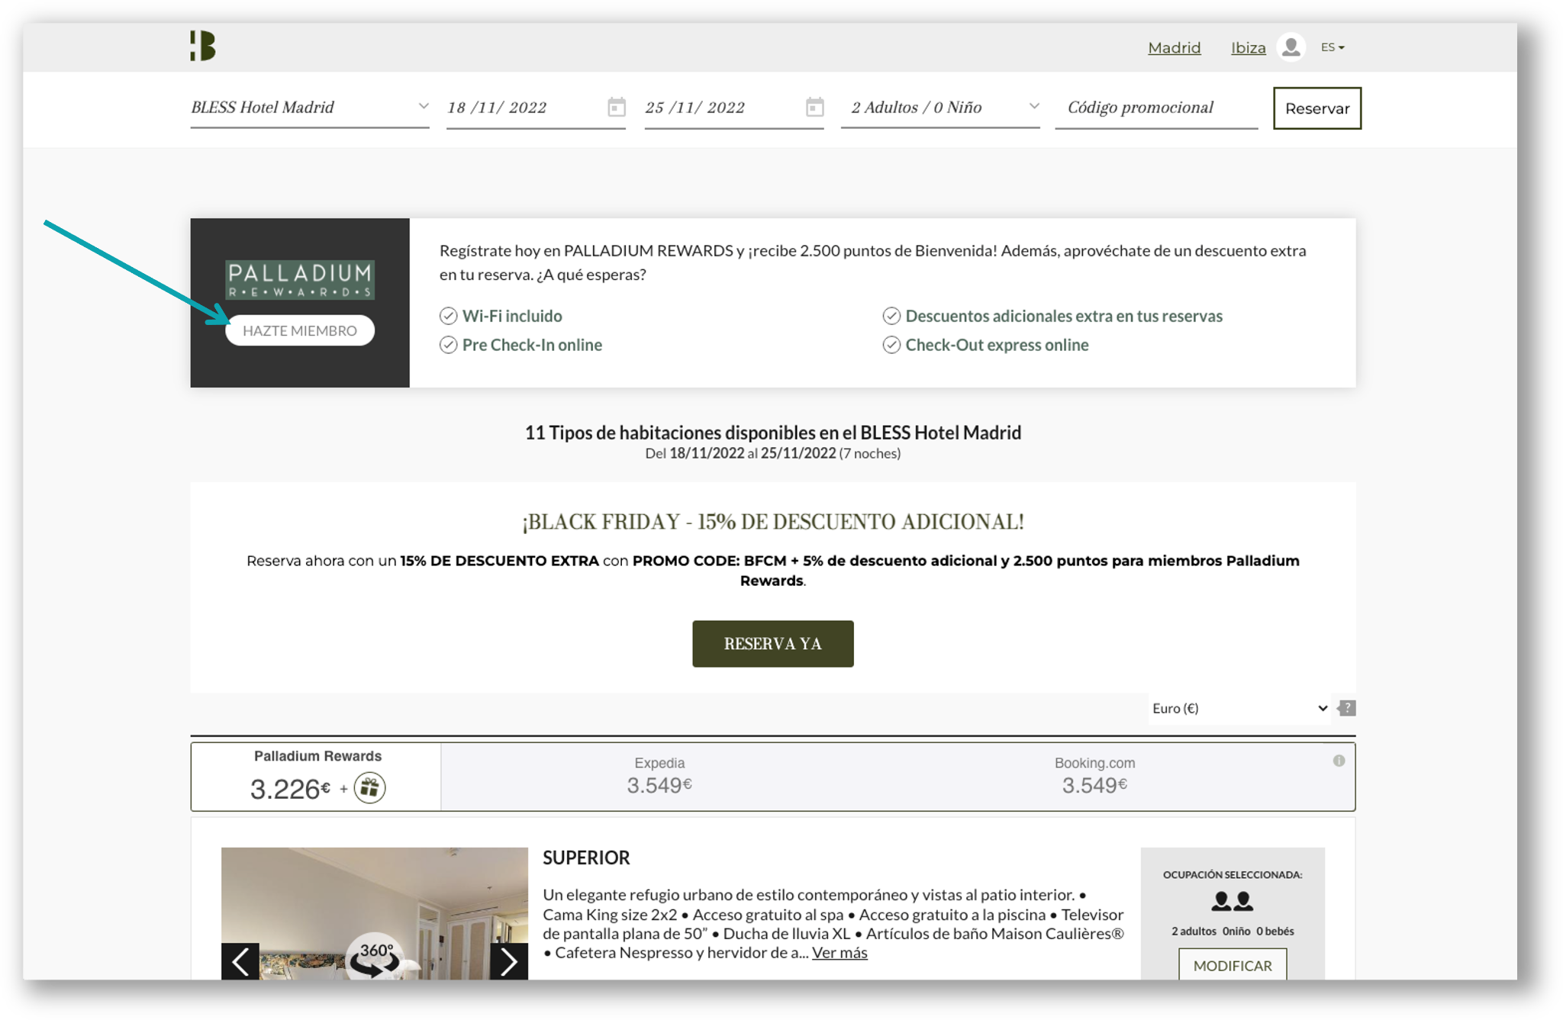The width and height of the screenshot is (1563, 1020).
Task: Click the Pre Check-In online benefit text
Action: (x=532, y=345)
